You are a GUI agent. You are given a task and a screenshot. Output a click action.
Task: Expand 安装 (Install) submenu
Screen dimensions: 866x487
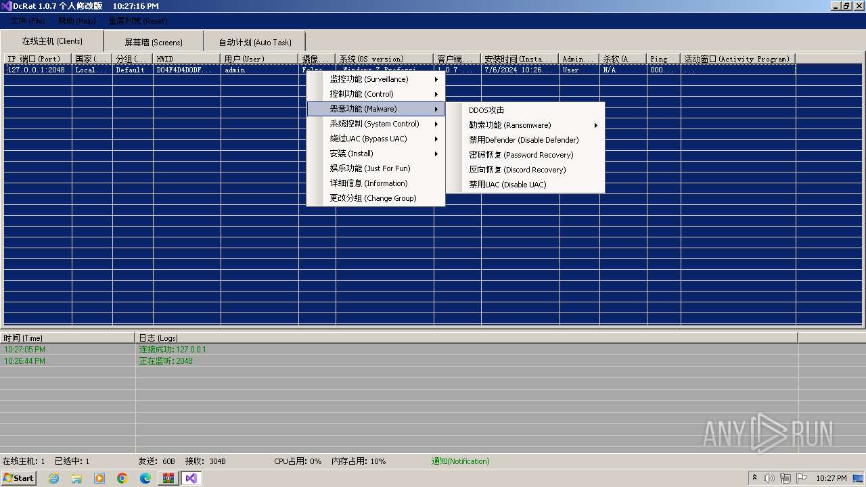(376, 154)
